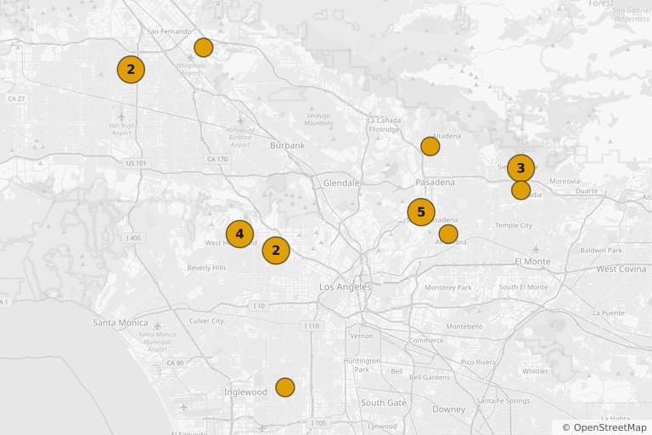
Task: Expand the 2 cluster right of the 4 cluster
Action: pyautogui.click(x=276, y=250)
